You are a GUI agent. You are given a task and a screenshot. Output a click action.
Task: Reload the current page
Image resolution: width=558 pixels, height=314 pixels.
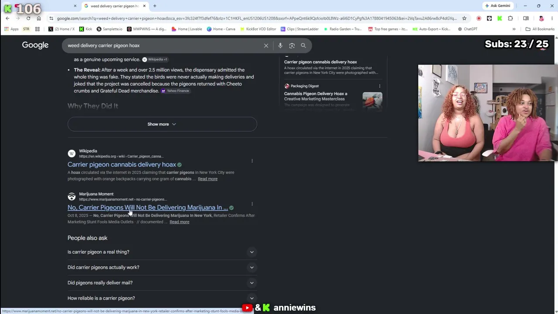tap(28, 18)
